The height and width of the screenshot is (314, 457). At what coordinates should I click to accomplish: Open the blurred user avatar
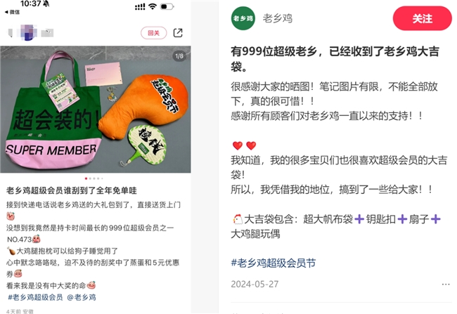point(28,32)
